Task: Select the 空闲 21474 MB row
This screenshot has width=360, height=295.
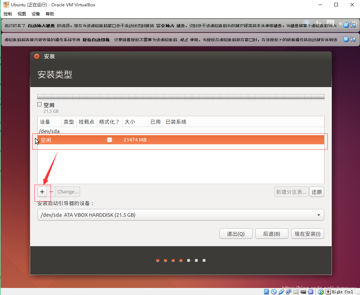Action: pos(181,140)
